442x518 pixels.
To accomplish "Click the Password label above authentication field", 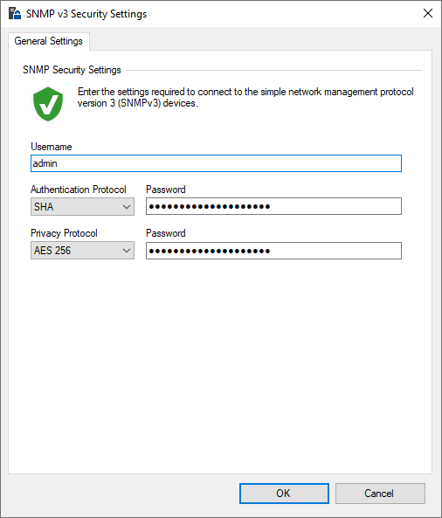I will tap(165, 190).
